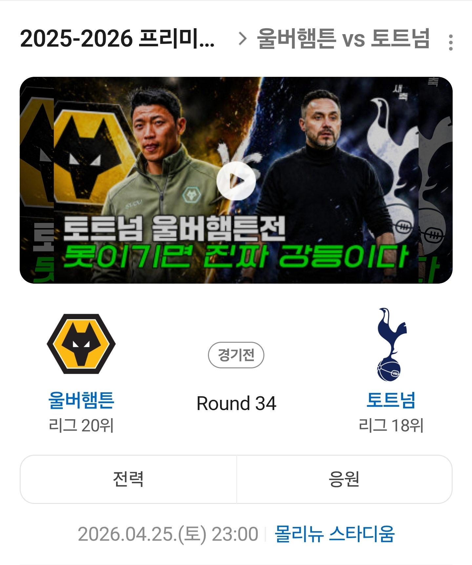This screenshot has height=565, width=472.
Task: Switch to the 응원 tab
Action: point(344,479)
